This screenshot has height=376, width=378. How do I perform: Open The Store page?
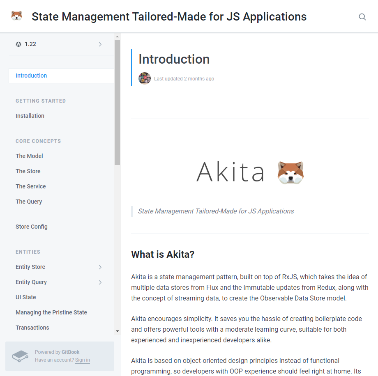[x=28, y=171]
